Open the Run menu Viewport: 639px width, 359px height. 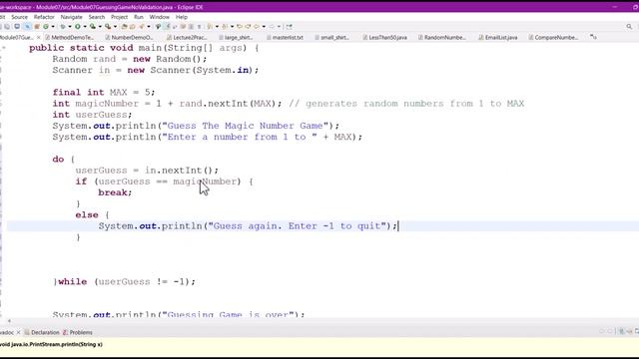tap(139, 17)
